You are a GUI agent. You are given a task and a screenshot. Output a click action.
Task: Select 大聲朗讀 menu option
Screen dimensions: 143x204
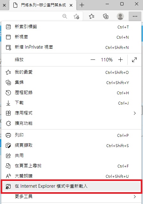[x=71, y=176]
